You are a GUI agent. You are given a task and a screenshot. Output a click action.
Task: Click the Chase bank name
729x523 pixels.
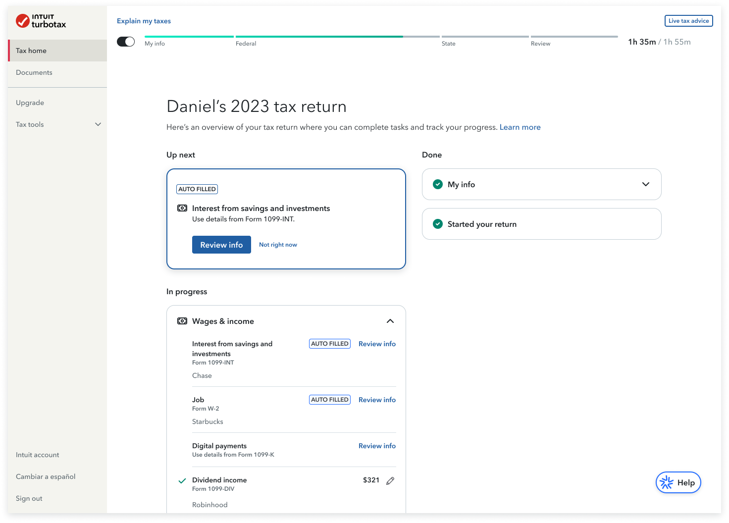(x=202, y=375)
